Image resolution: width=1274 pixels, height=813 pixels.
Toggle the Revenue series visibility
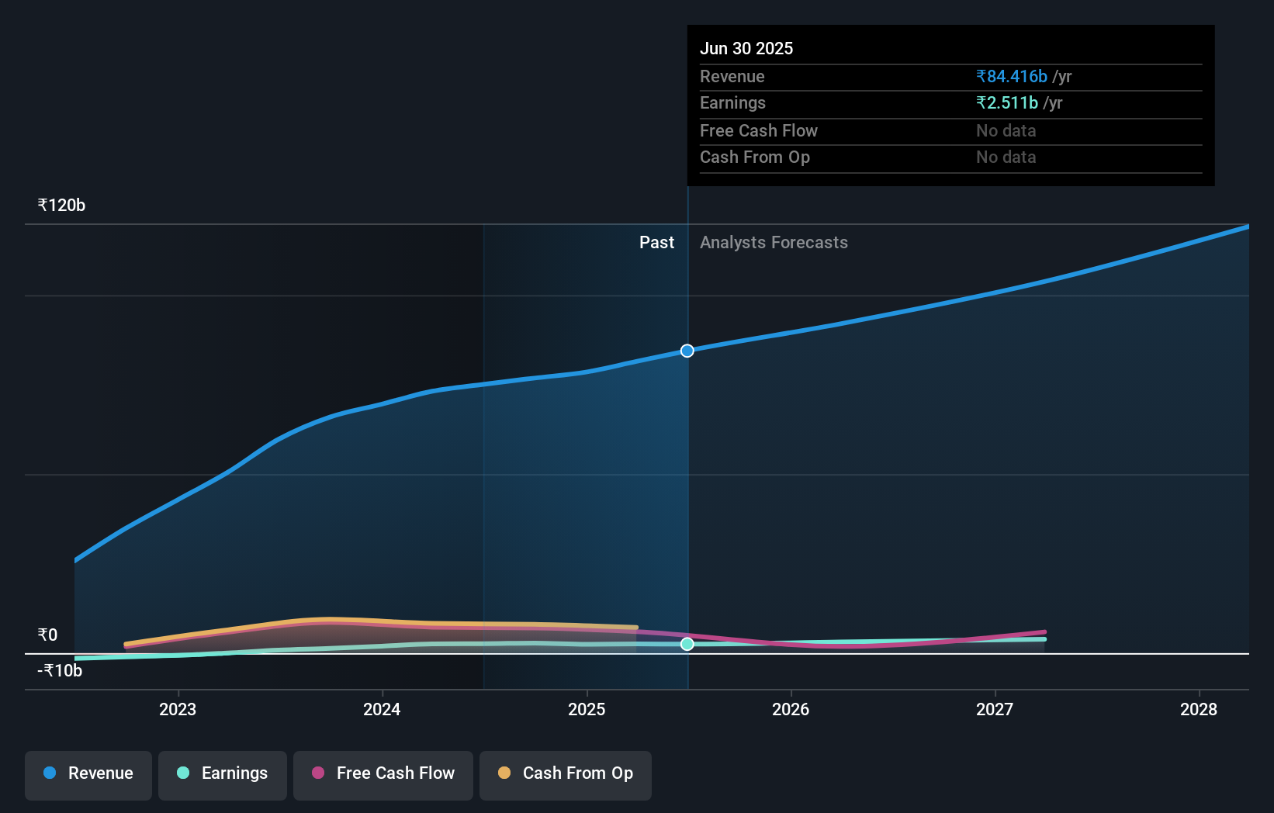click(x=88, y=775)
